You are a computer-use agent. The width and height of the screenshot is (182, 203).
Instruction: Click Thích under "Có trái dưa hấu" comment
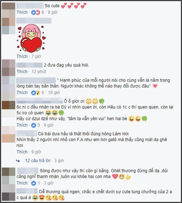point(22,152)
